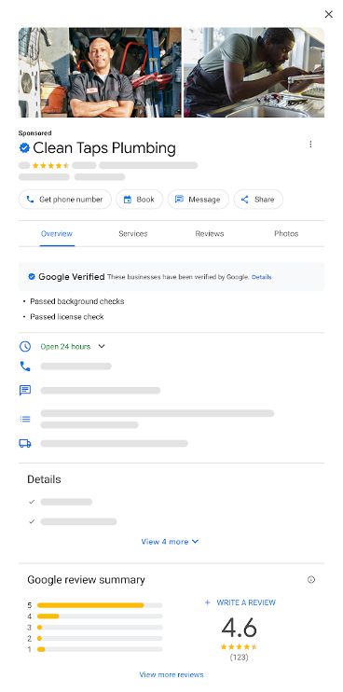Open Google Verified Details link
The width and height of the screenshot is (343, 692).
[x=261, y=277]
